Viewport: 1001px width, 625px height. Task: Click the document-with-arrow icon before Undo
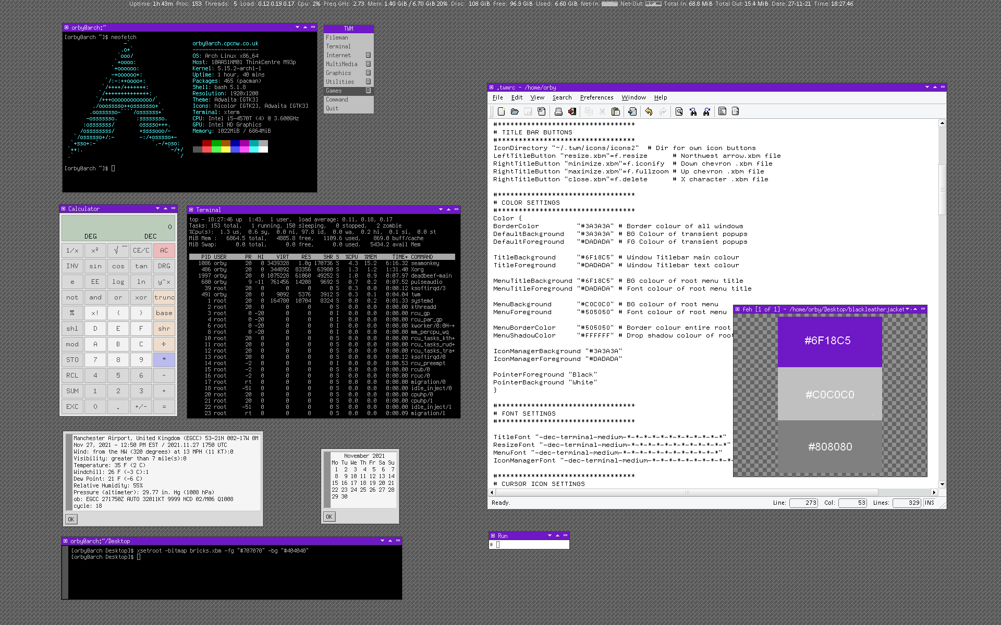coord(632,111)
